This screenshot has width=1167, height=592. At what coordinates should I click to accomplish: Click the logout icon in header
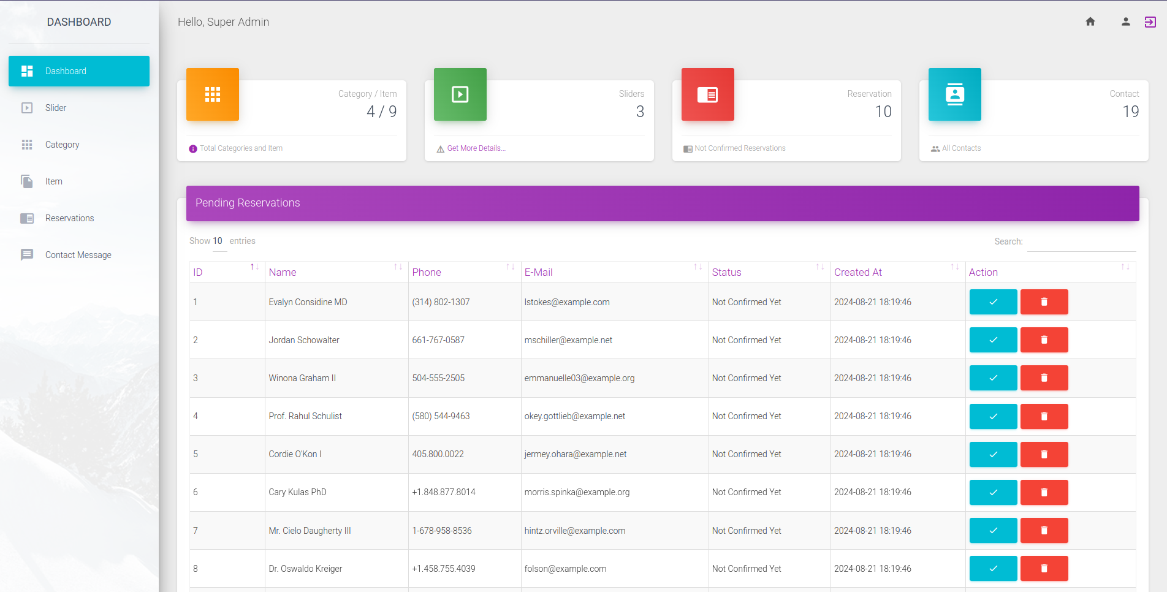[1150, 22]
